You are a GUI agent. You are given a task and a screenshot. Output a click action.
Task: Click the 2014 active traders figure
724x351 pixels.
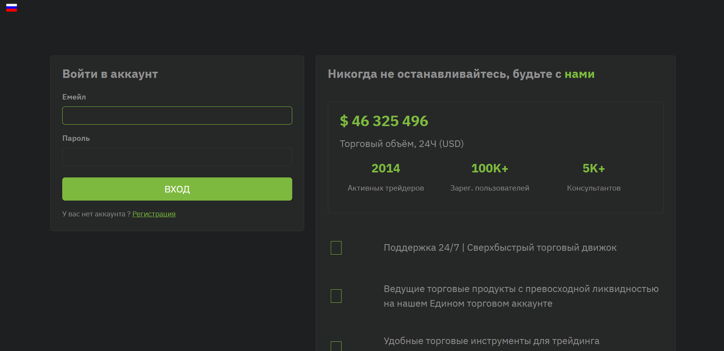click(386, 168)
